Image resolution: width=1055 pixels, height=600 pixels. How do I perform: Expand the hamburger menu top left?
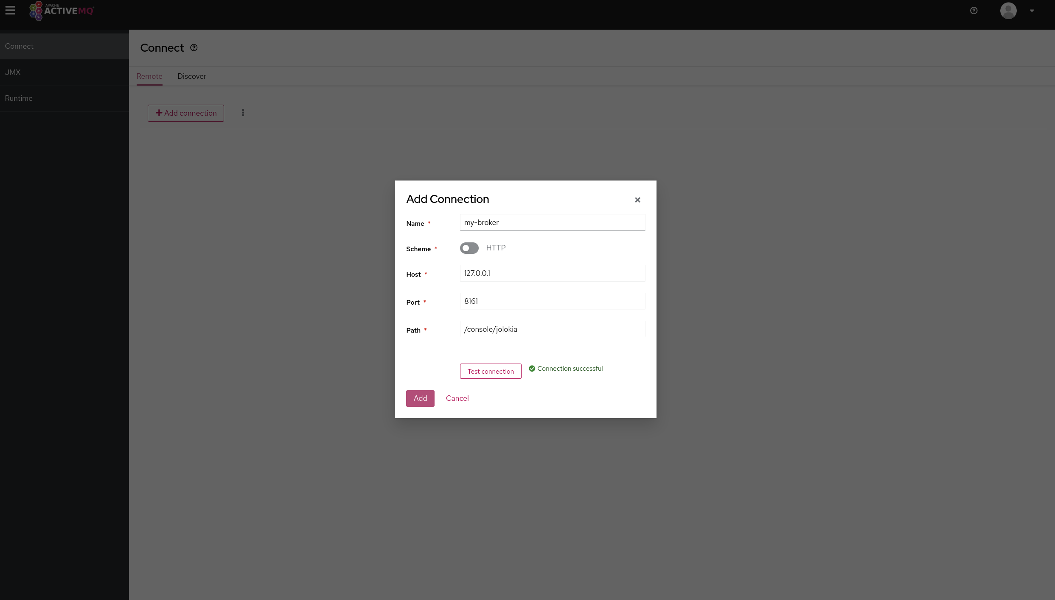coord(10,10)
